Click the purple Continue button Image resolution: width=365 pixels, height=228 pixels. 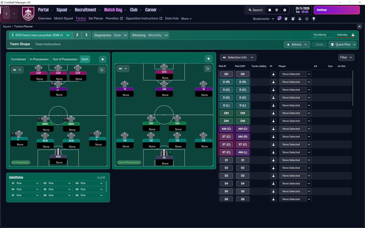click(x=337, y=10)
